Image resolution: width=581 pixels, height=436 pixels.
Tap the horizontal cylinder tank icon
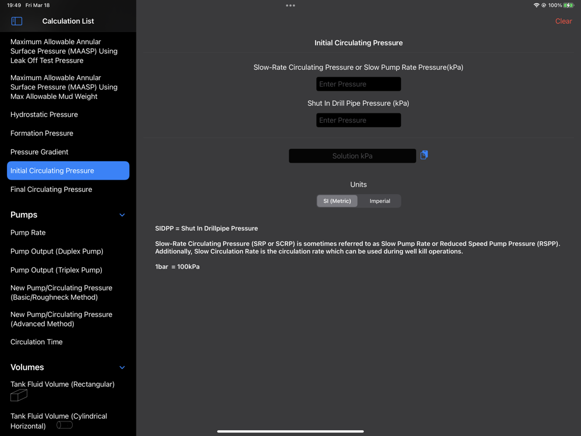click(x=64, y=425)
